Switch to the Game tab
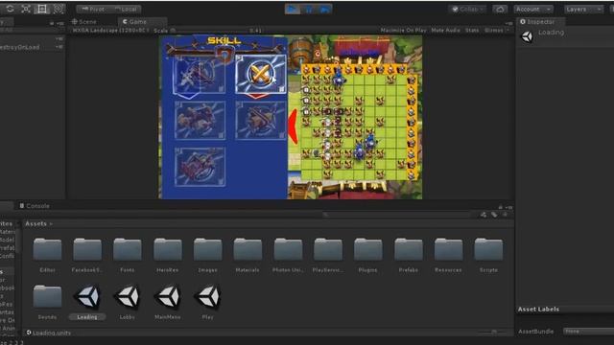614x345 pixels. click(134, 21)
